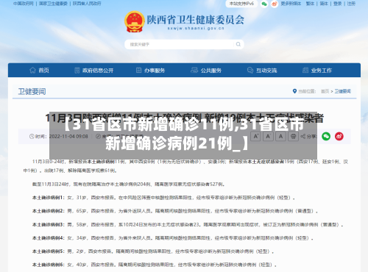This screenshot has height=272, width=368.
Task: Click publish time 2022-11-04 09:08
Action: click(68, 137)
